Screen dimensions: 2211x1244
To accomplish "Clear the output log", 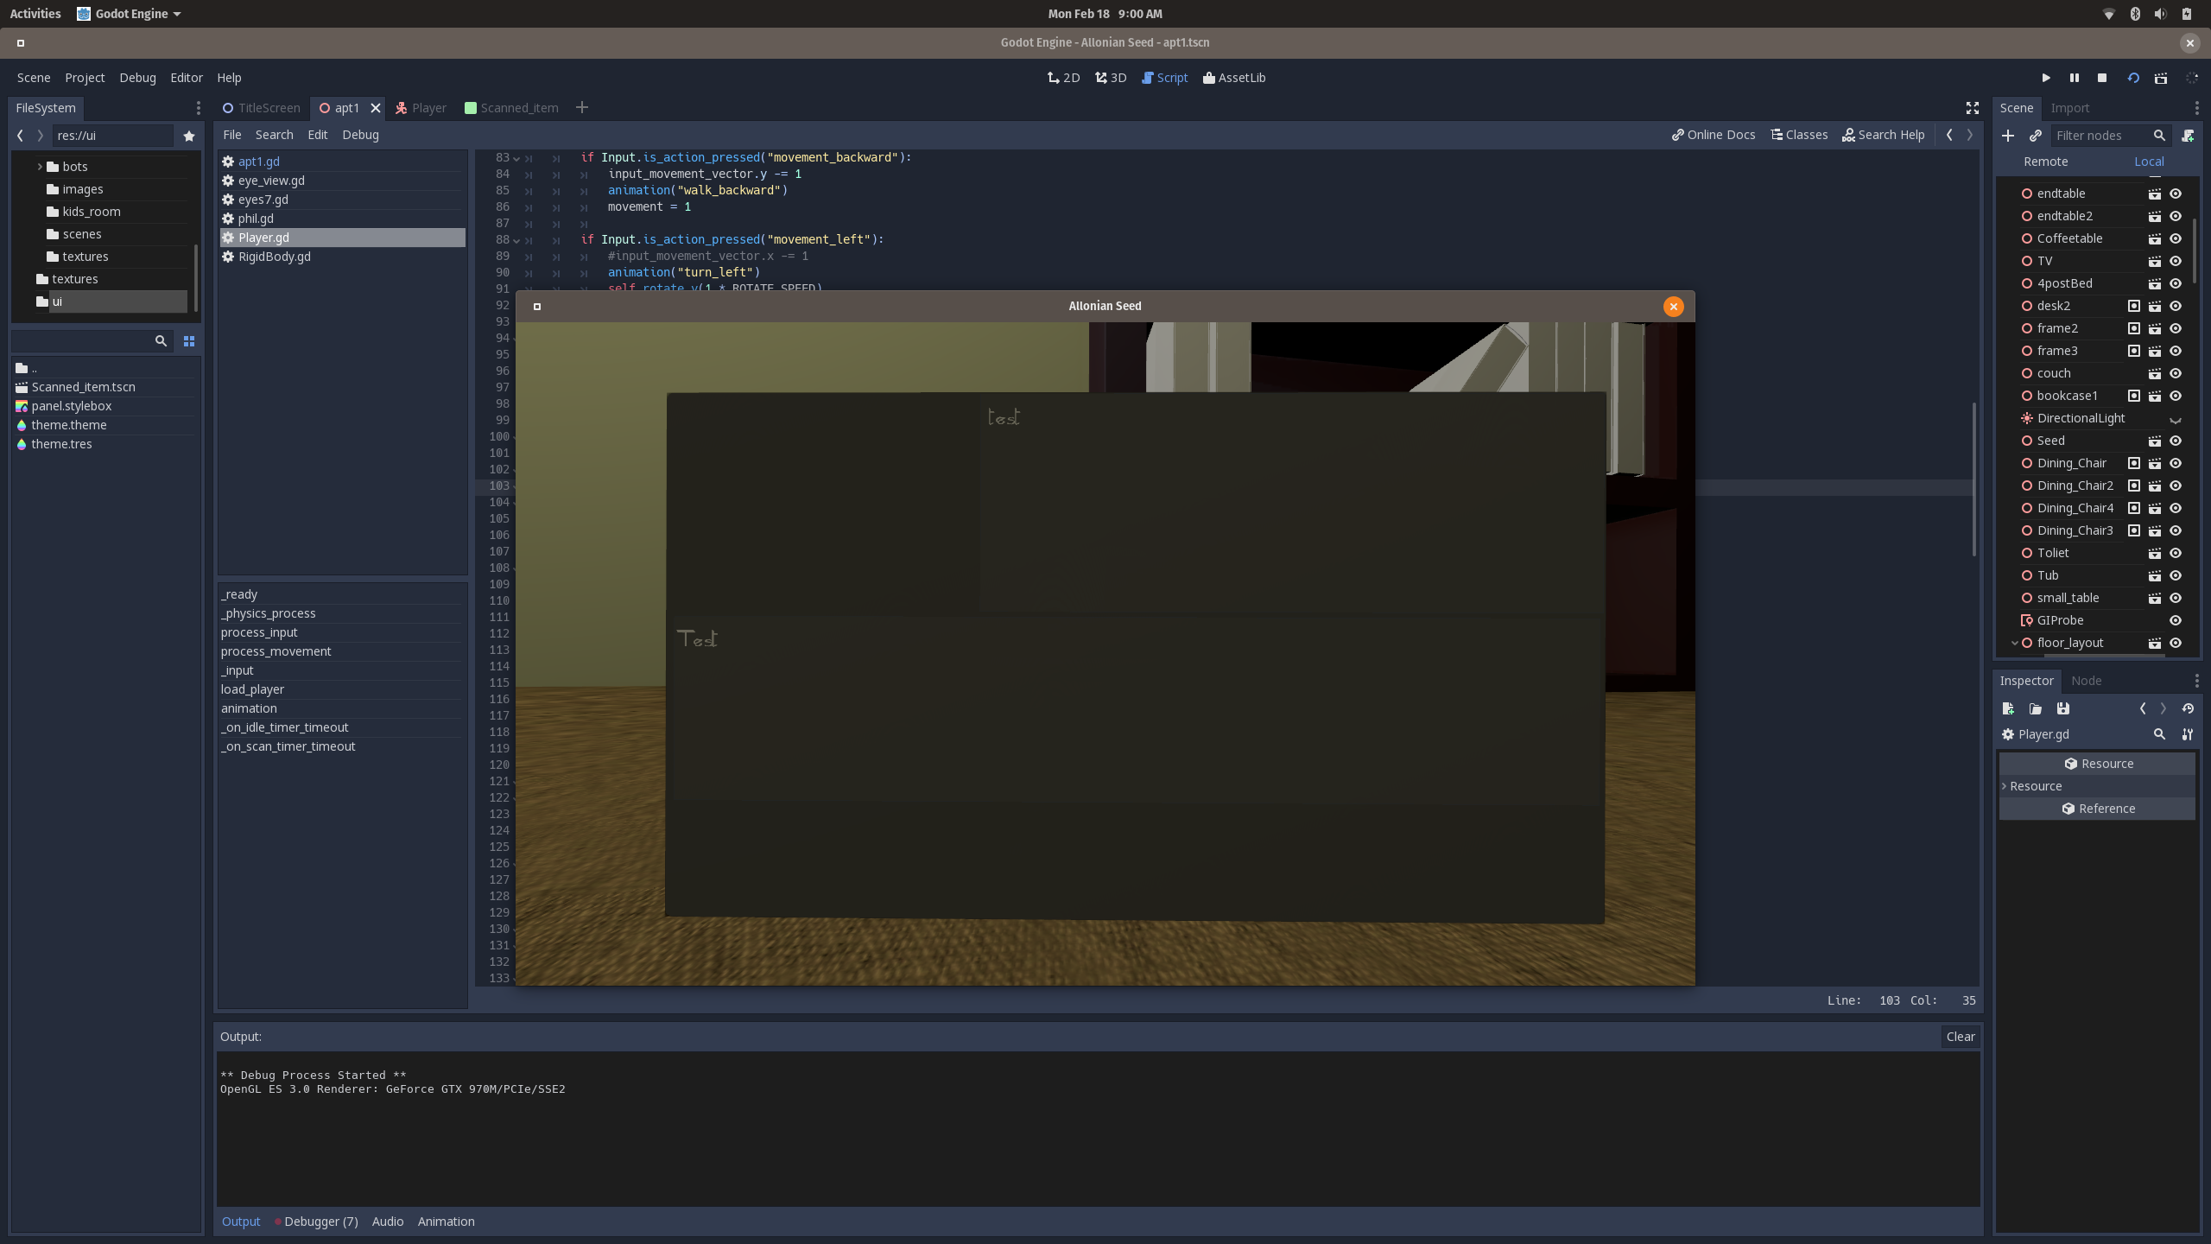I will [x=1960, y=1036].
